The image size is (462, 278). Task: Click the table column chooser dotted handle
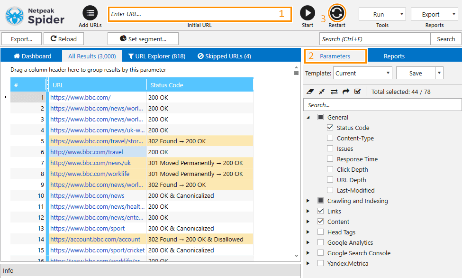pyautogui.click(x=47, y=85)
